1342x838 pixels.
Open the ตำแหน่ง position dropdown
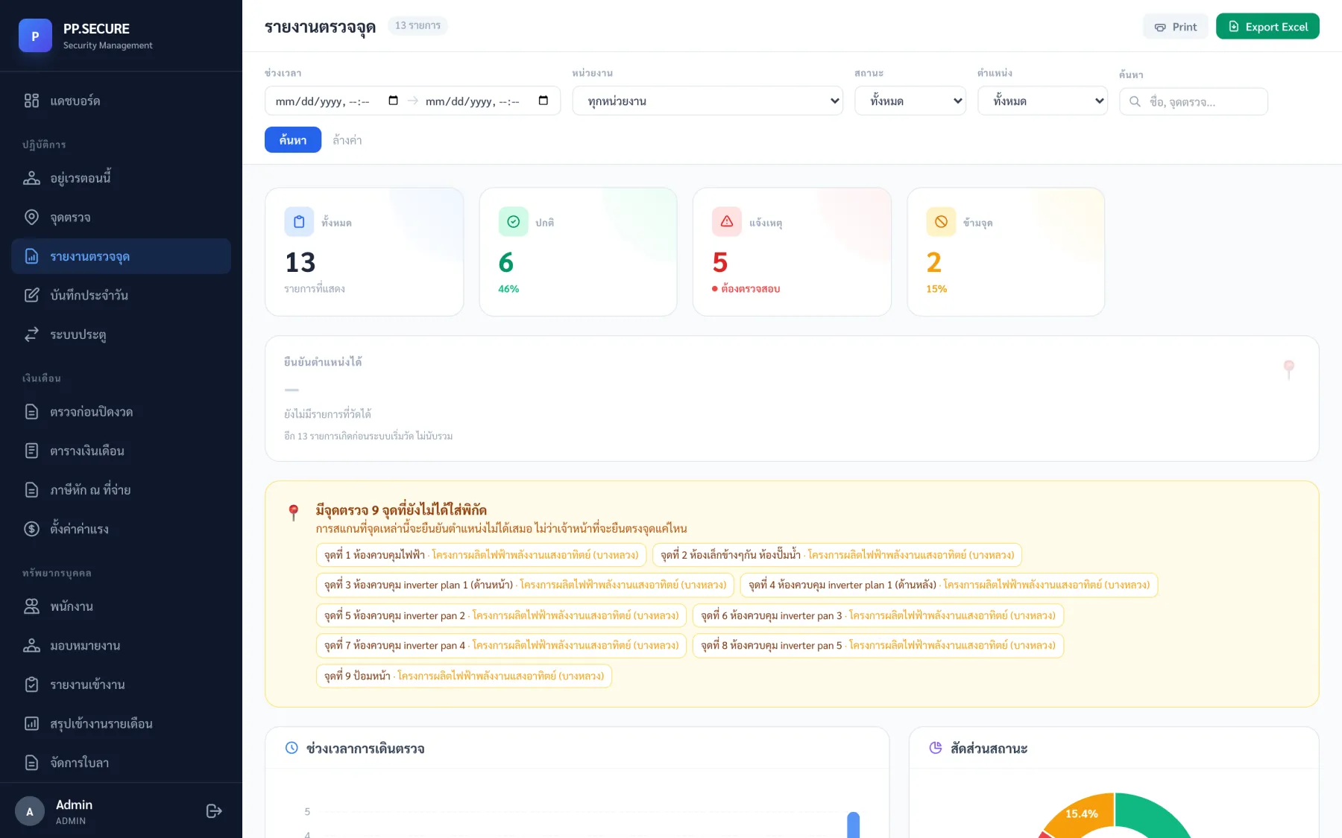point(1042,101)
